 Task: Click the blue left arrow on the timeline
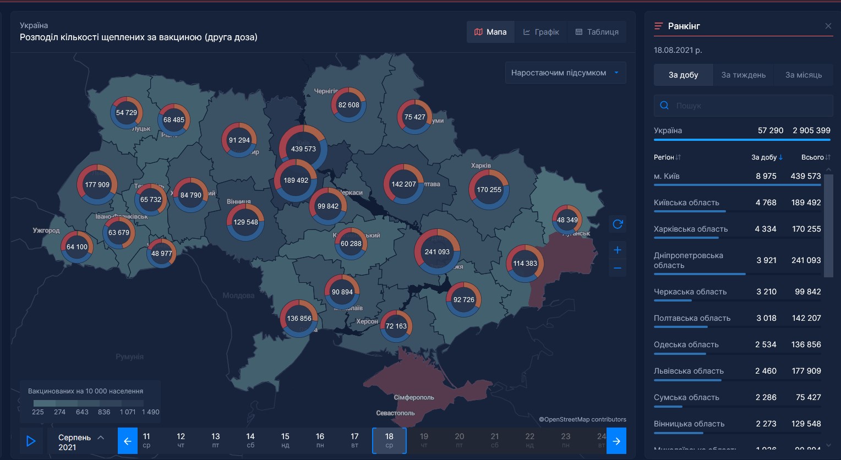point(127,441)
